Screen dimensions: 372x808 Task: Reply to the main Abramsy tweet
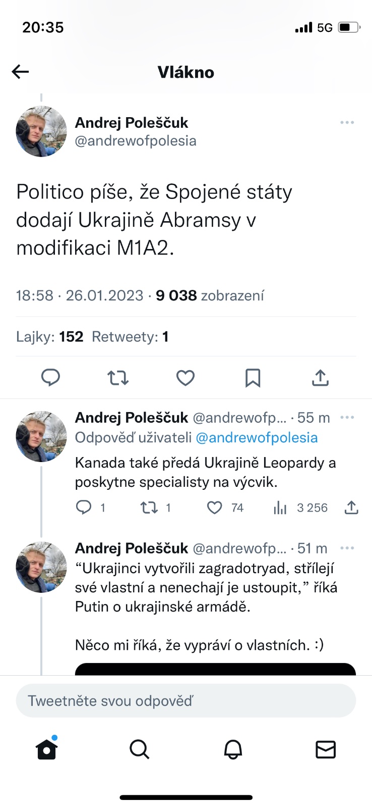(x=50, y=378)
